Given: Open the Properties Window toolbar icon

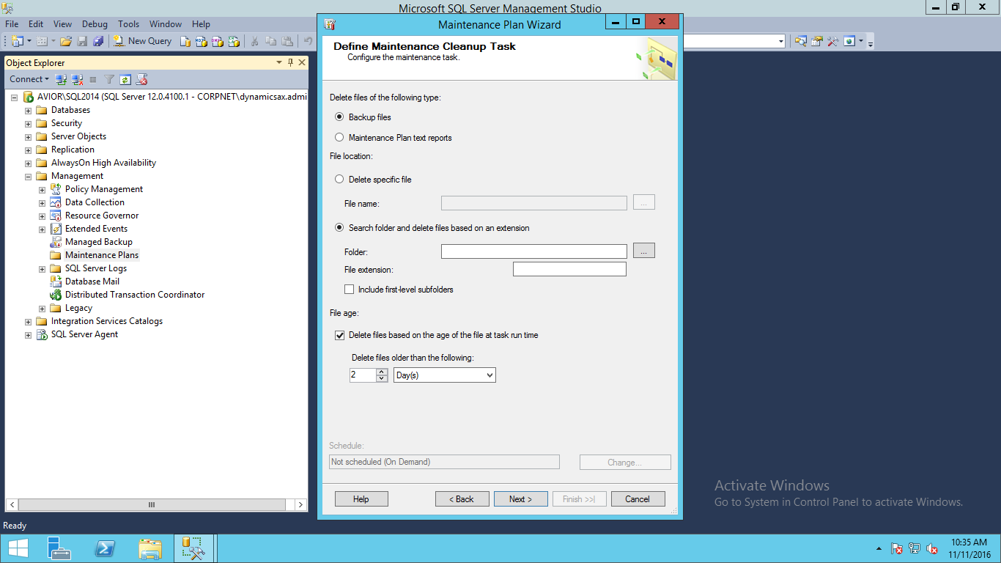Looking at the screenshot, I should [816, 41].
